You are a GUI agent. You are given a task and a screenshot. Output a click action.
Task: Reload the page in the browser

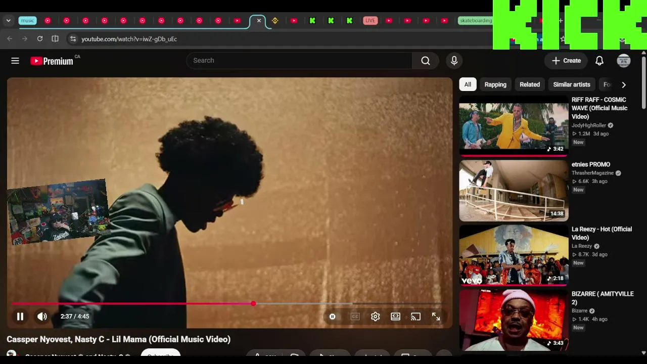pos(40,39)
